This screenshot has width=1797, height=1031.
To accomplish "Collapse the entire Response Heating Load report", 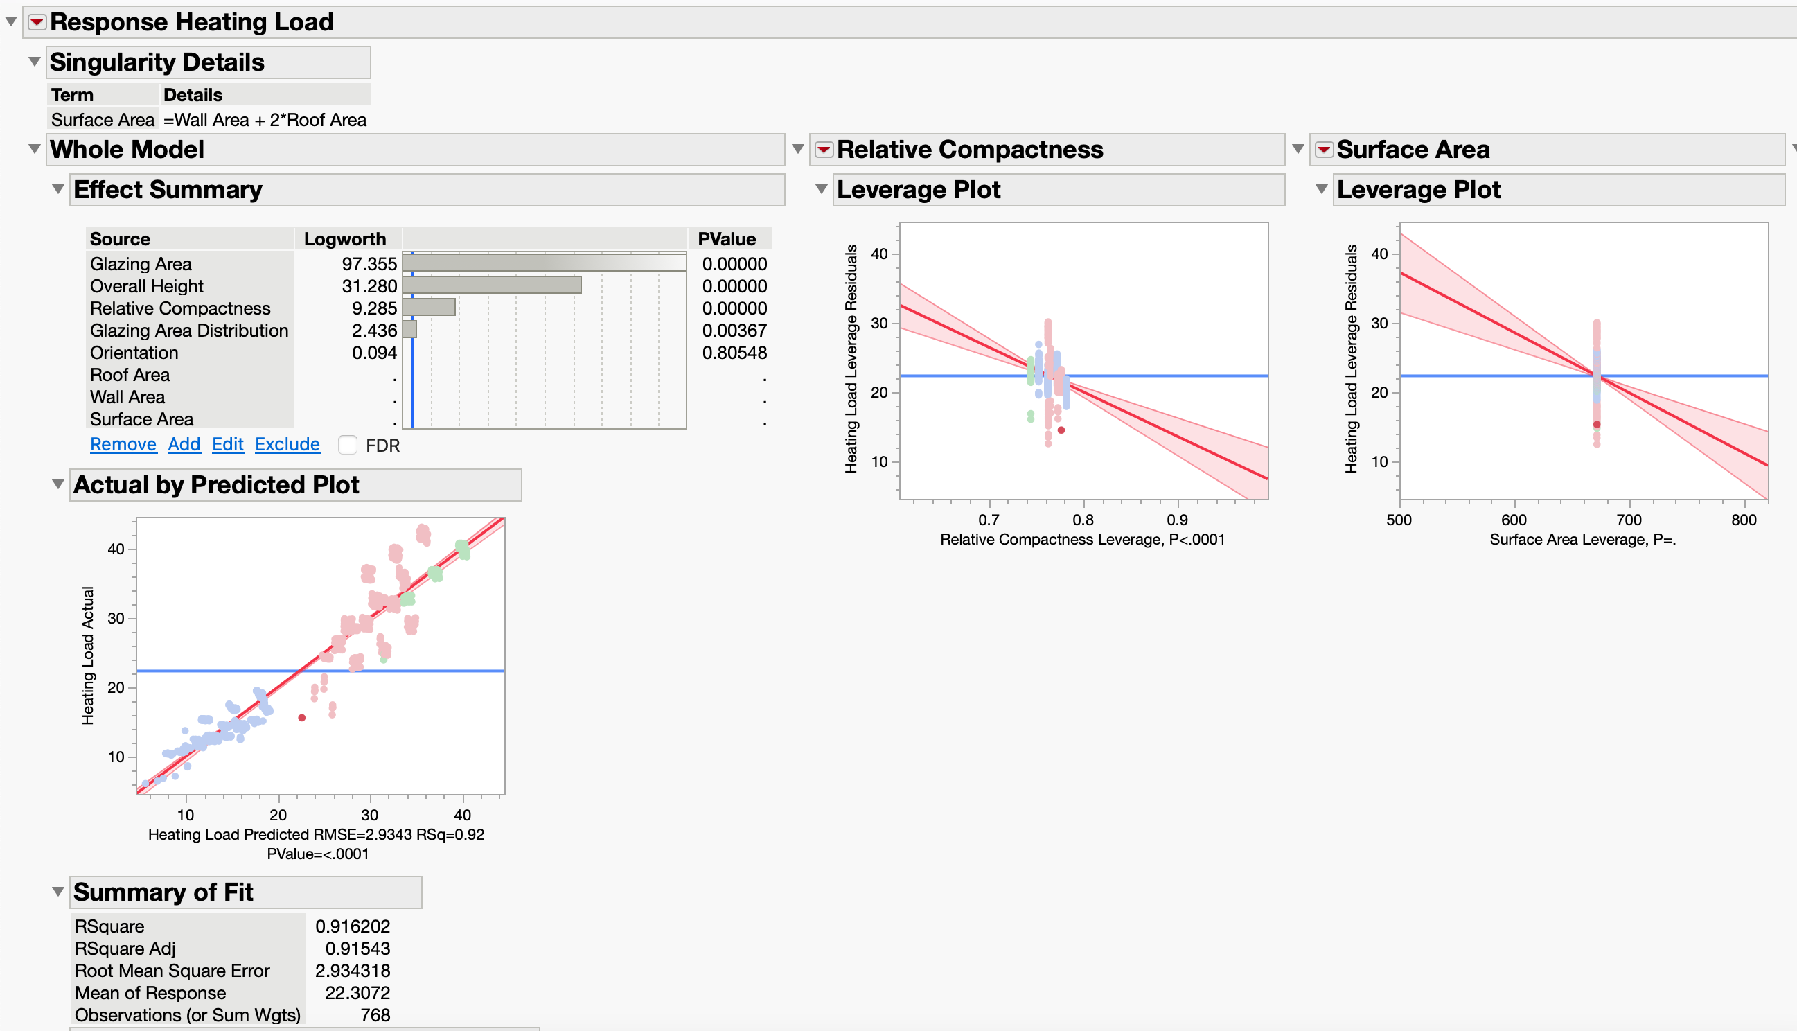I will [x=9, y=22].
